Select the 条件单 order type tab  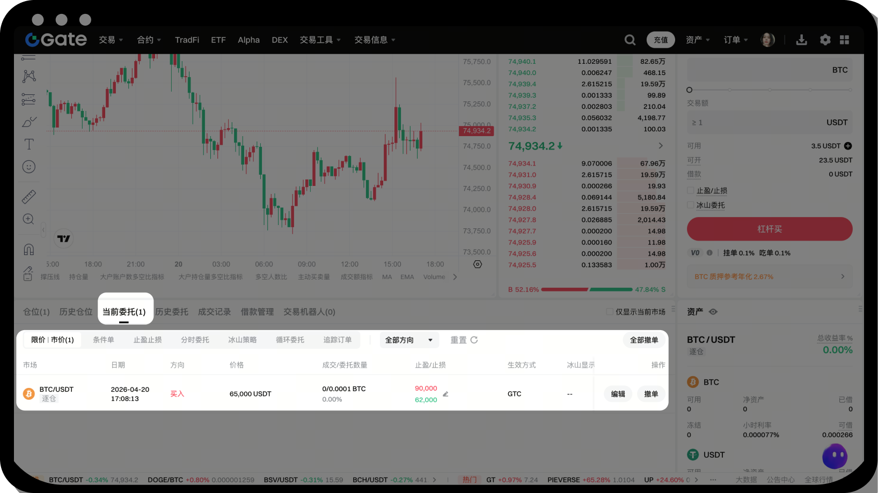point(104,340)
